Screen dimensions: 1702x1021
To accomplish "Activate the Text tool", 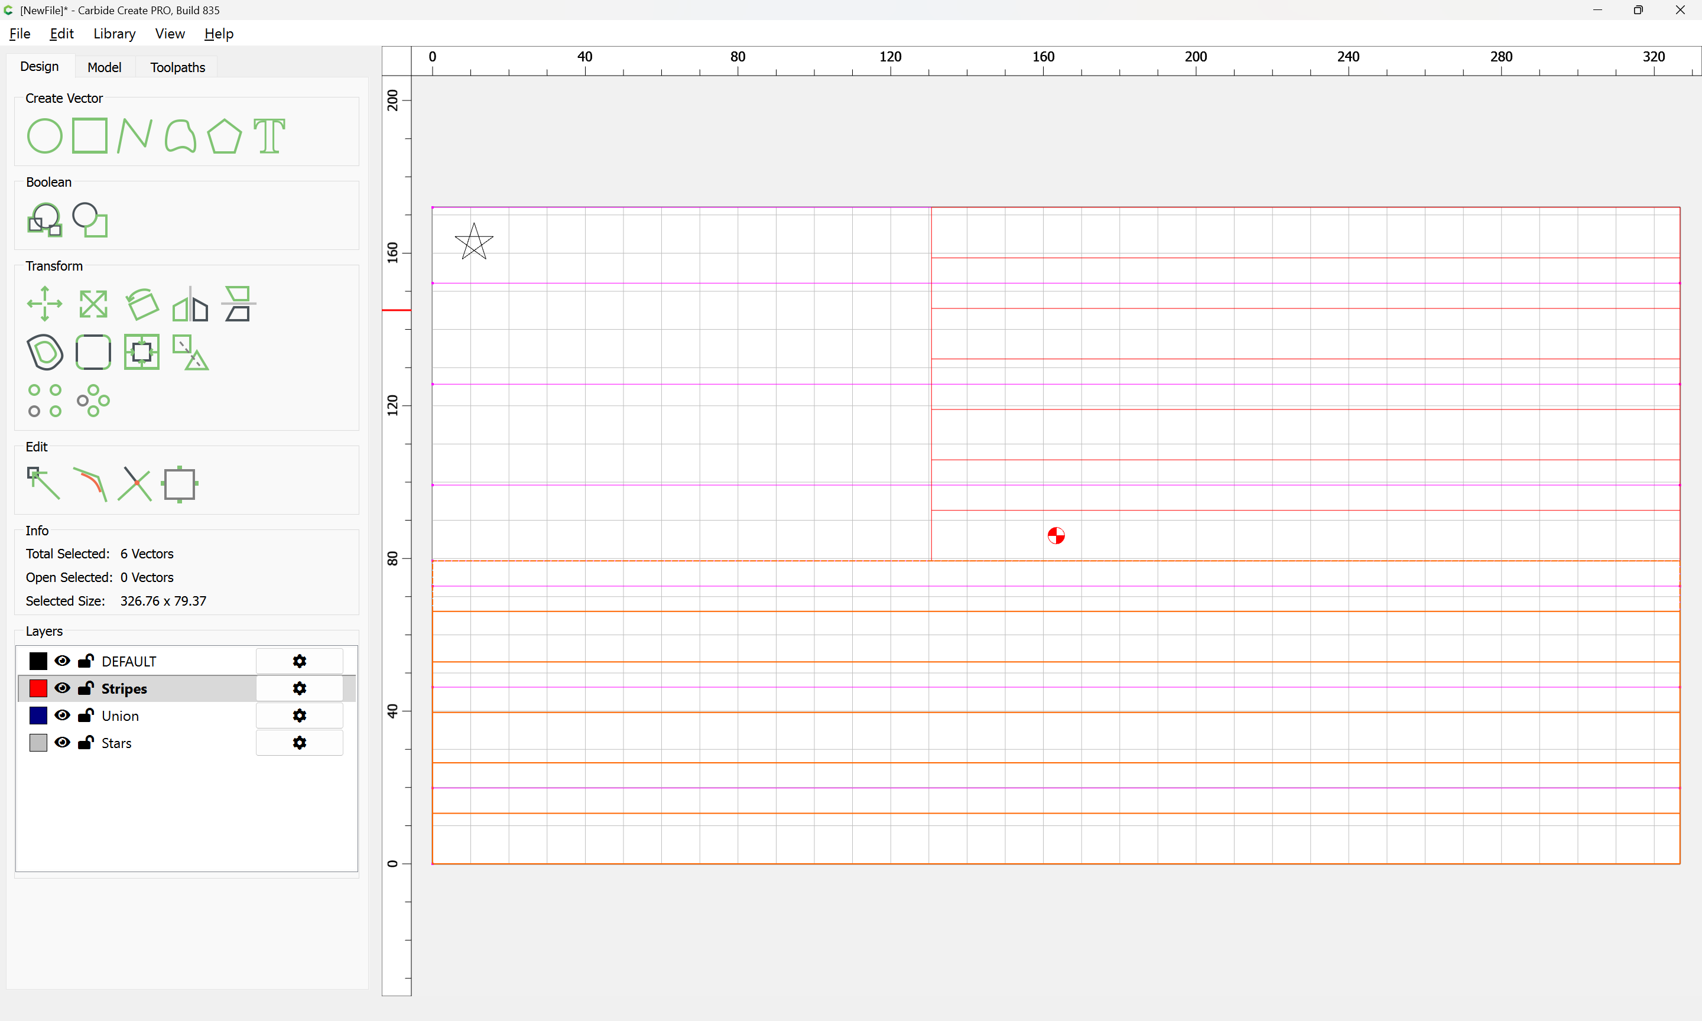I will pos(269,135).
